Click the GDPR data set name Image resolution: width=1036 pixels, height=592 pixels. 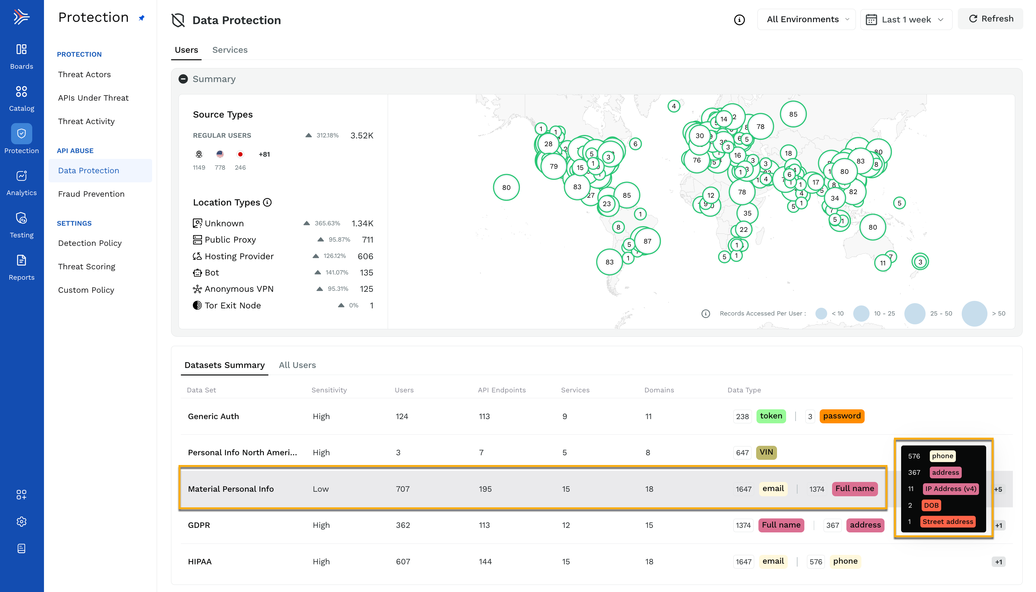point(199,525)
